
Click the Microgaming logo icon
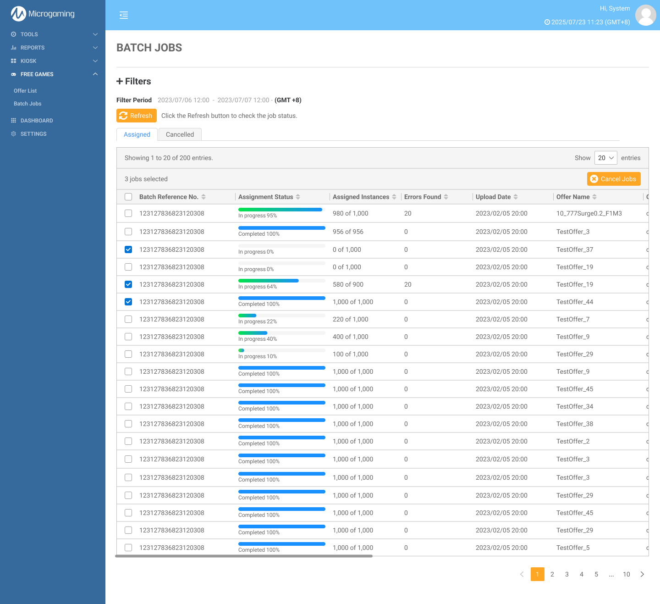(x=18, y=14)
